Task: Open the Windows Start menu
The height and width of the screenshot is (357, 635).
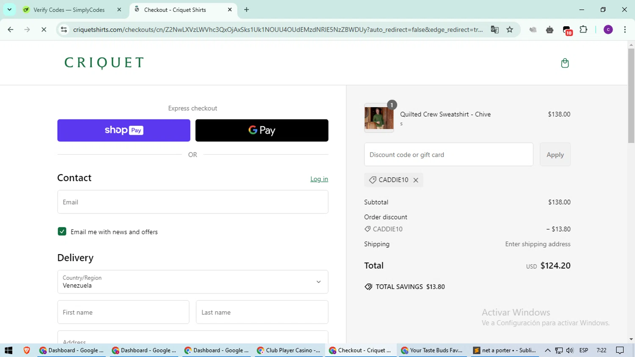Action: (8, 350)
